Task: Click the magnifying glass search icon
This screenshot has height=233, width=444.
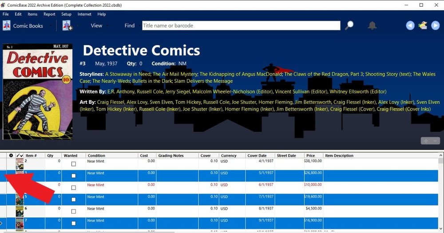Action: [x=349, y=26]
